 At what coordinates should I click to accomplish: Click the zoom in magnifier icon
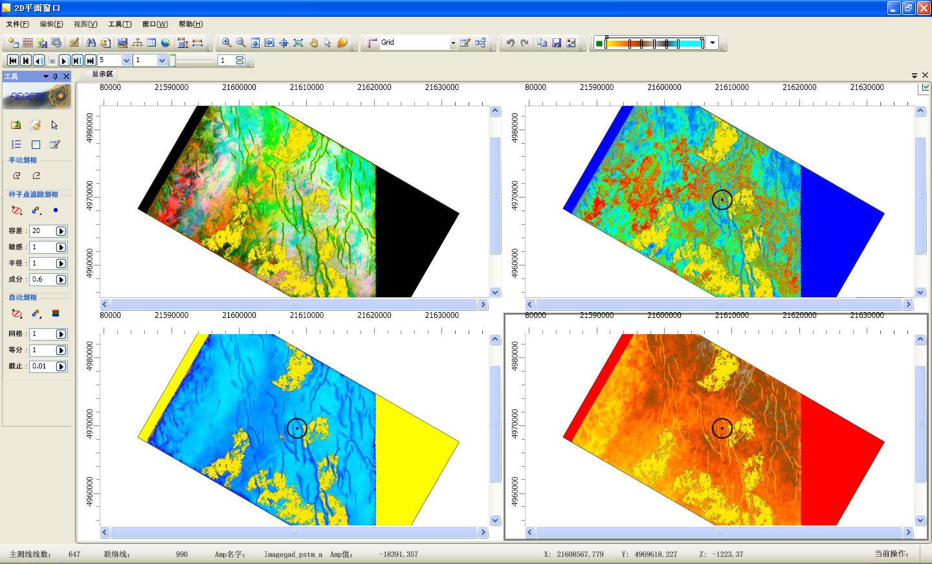227,43
